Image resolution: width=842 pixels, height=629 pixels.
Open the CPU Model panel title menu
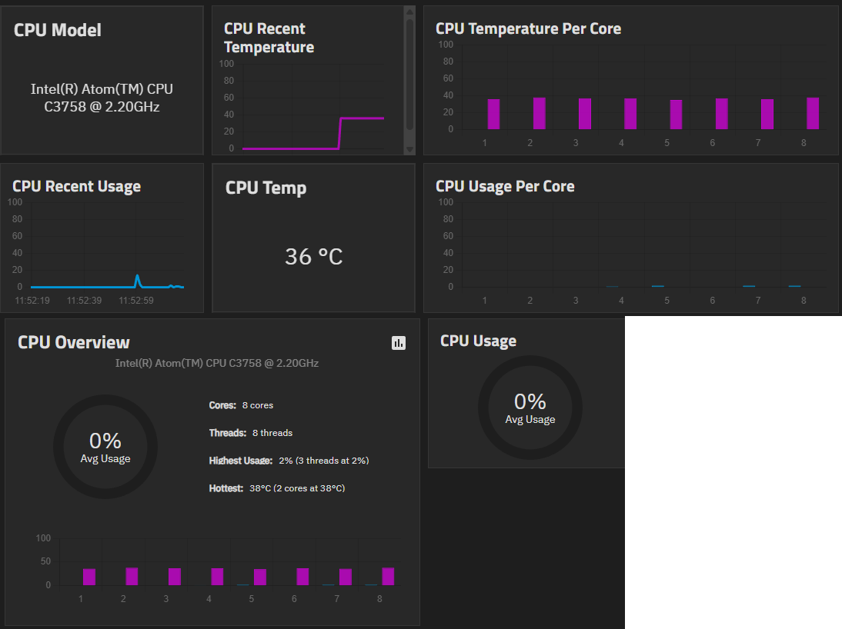pos(57,30)
